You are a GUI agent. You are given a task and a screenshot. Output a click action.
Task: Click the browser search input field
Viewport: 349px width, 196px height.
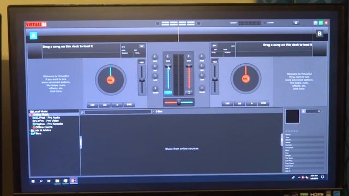[118, 112]
